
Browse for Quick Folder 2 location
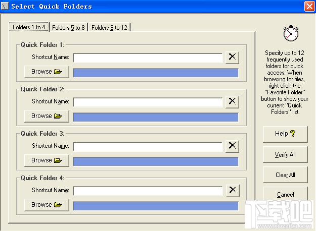[x=47, y=116]
